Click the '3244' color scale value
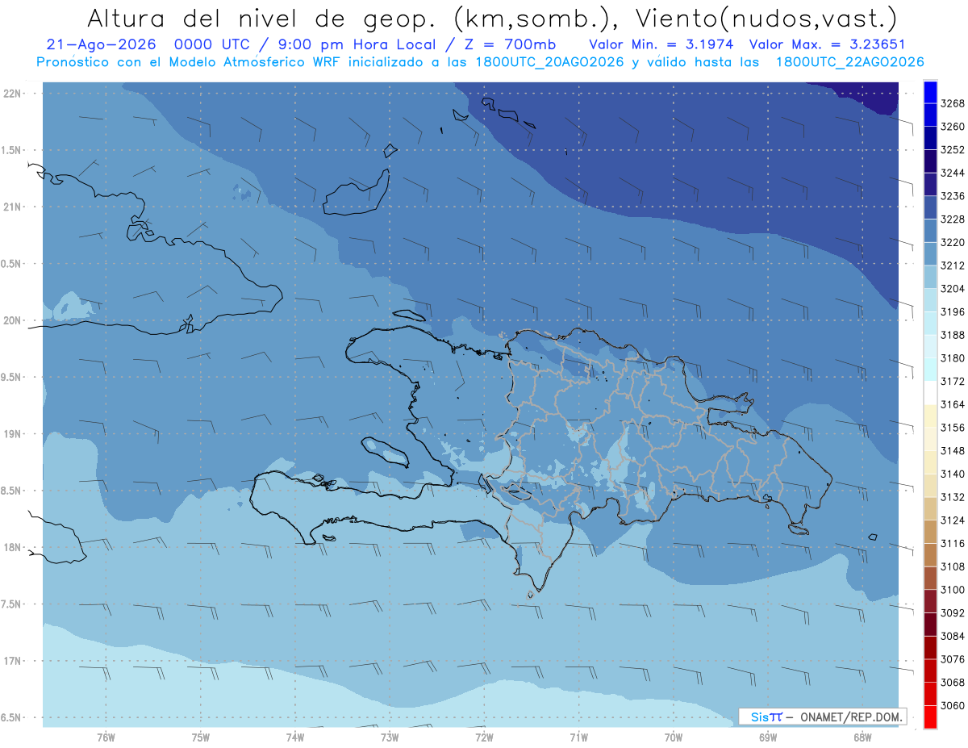The height and width of the screenshot is (748, 968). 953,173
